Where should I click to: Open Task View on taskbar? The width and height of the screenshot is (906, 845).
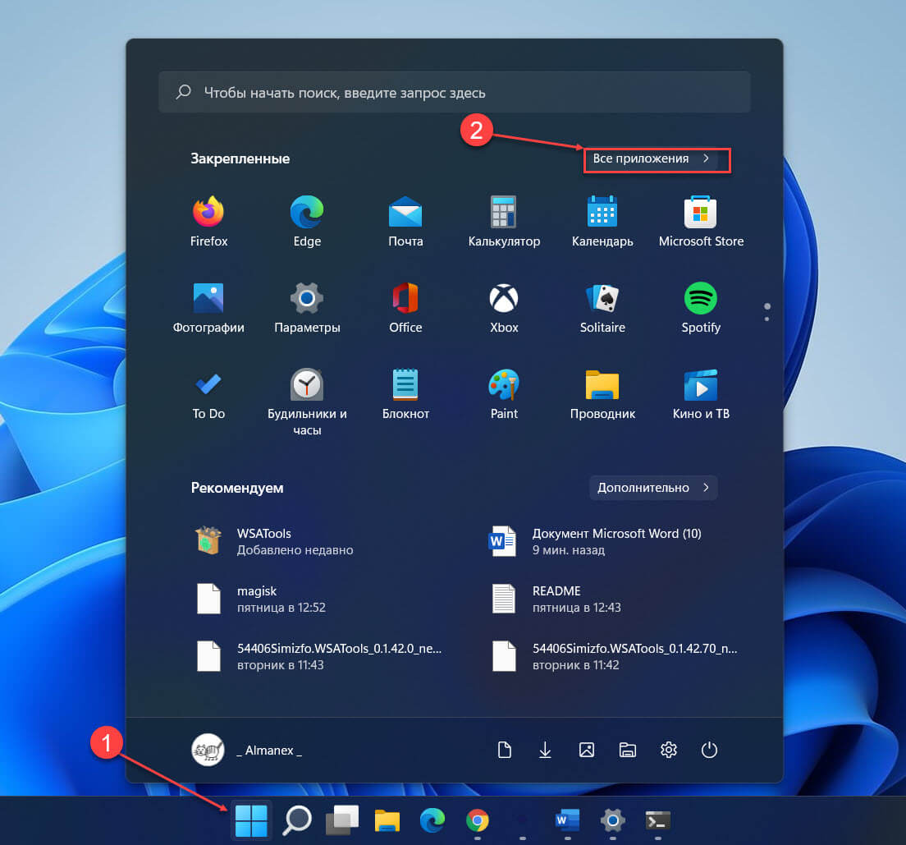(342, 820)
